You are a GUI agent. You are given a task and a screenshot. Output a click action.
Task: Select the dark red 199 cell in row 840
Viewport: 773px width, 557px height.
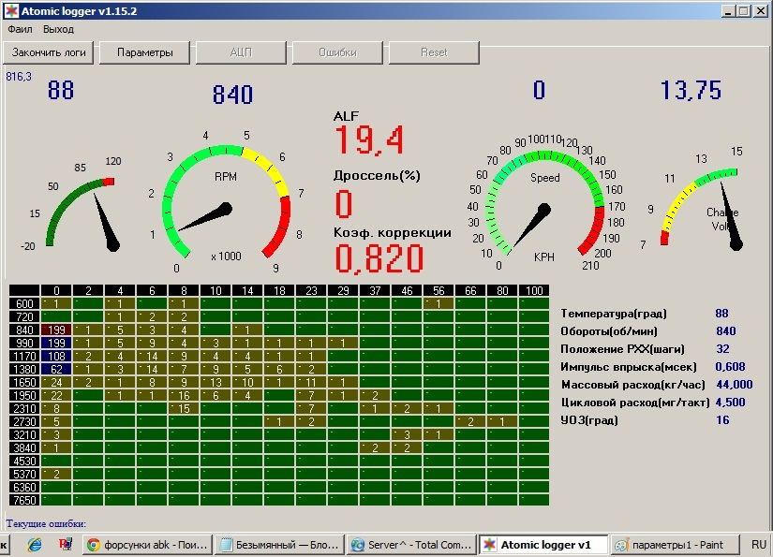point(56,330)
